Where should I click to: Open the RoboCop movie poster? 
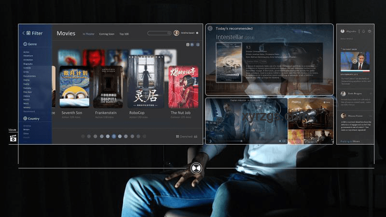[x=146, y=81]
